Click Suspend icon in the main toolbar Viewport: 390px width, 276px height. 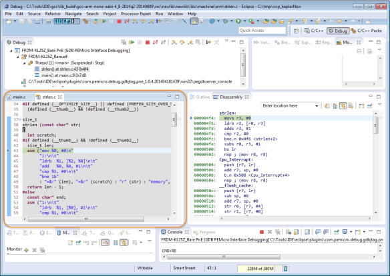111,21
